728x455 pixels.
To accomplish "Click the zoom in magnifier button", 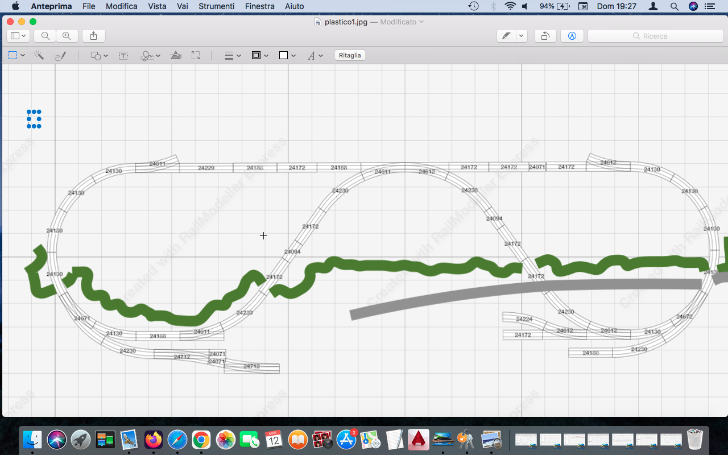I will 67,36.
